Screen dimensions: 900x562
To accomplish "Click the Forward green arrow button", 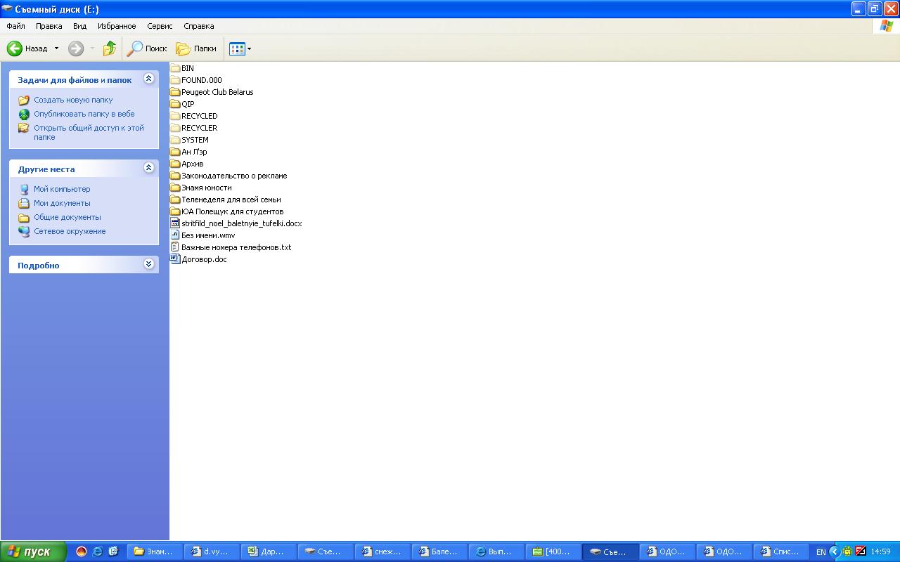I will coord(76,48).
